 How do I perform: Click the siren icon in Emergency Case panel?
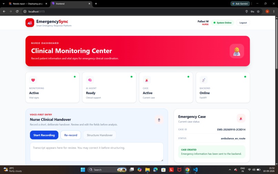(x=241, y=118)
